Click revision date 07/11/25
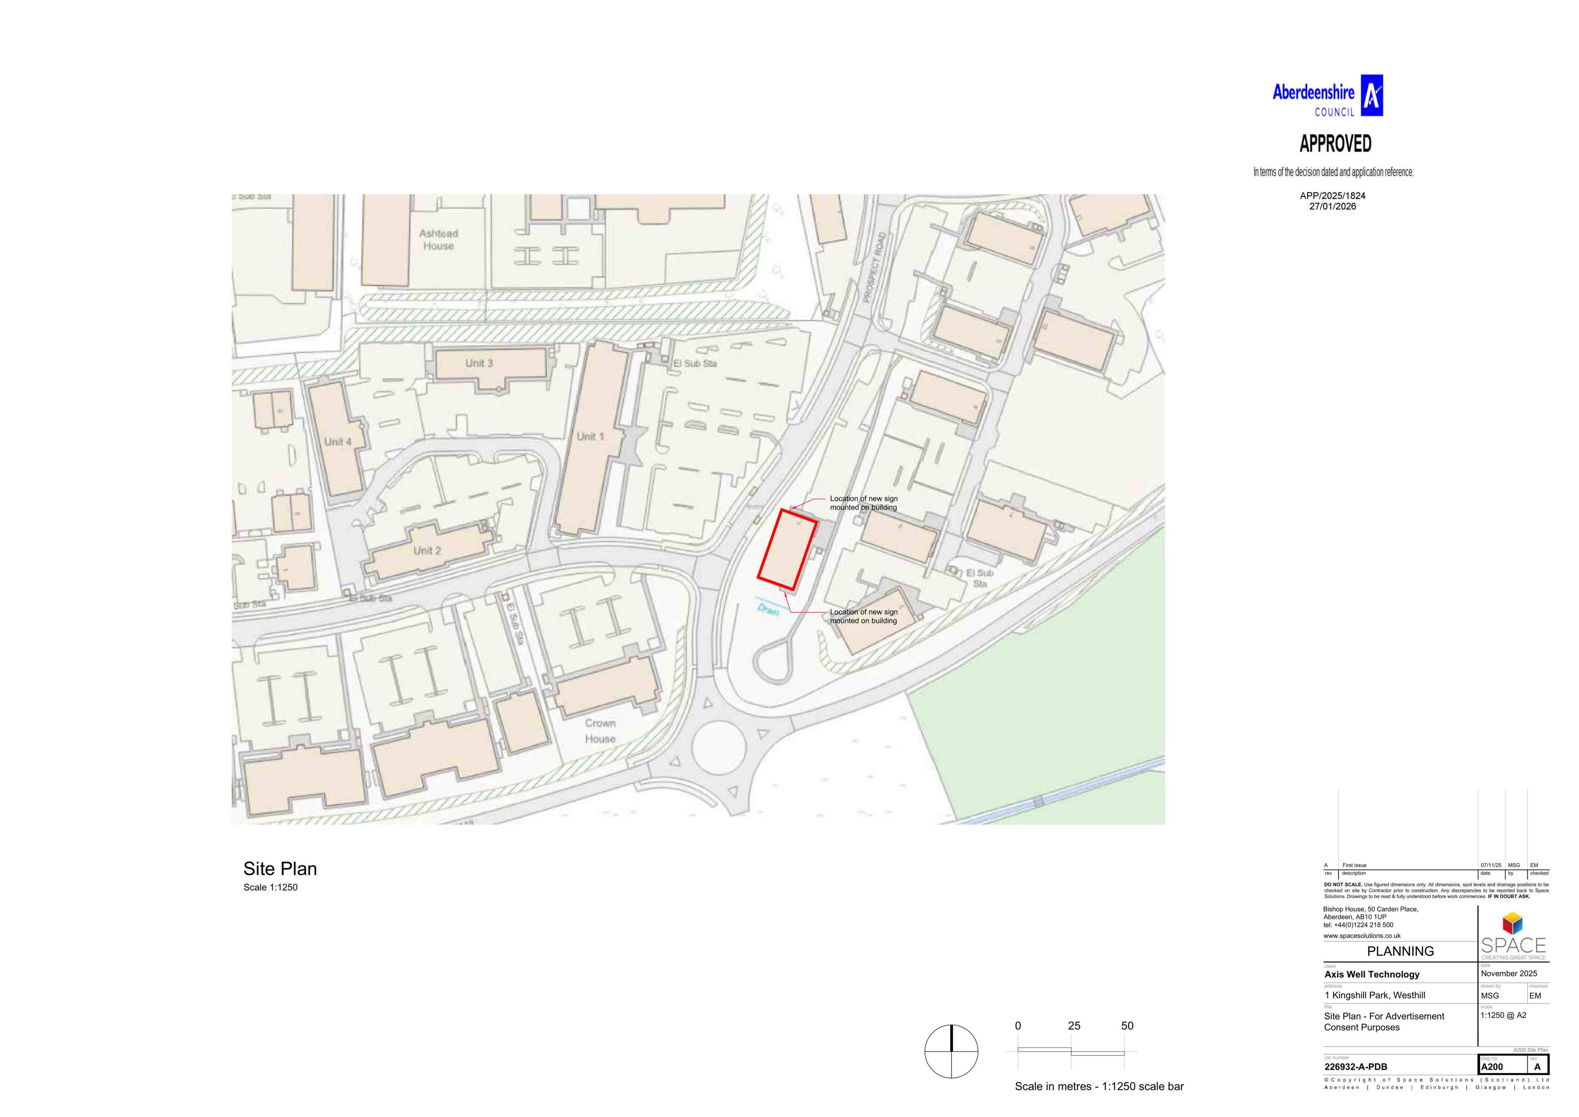 1491,865
